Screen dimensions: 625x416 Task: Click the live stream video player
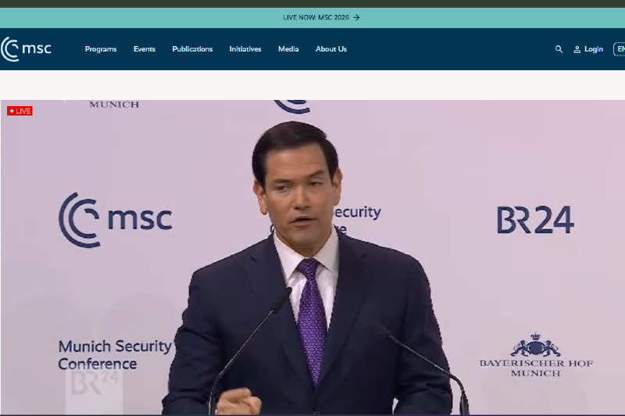point(312,257)
